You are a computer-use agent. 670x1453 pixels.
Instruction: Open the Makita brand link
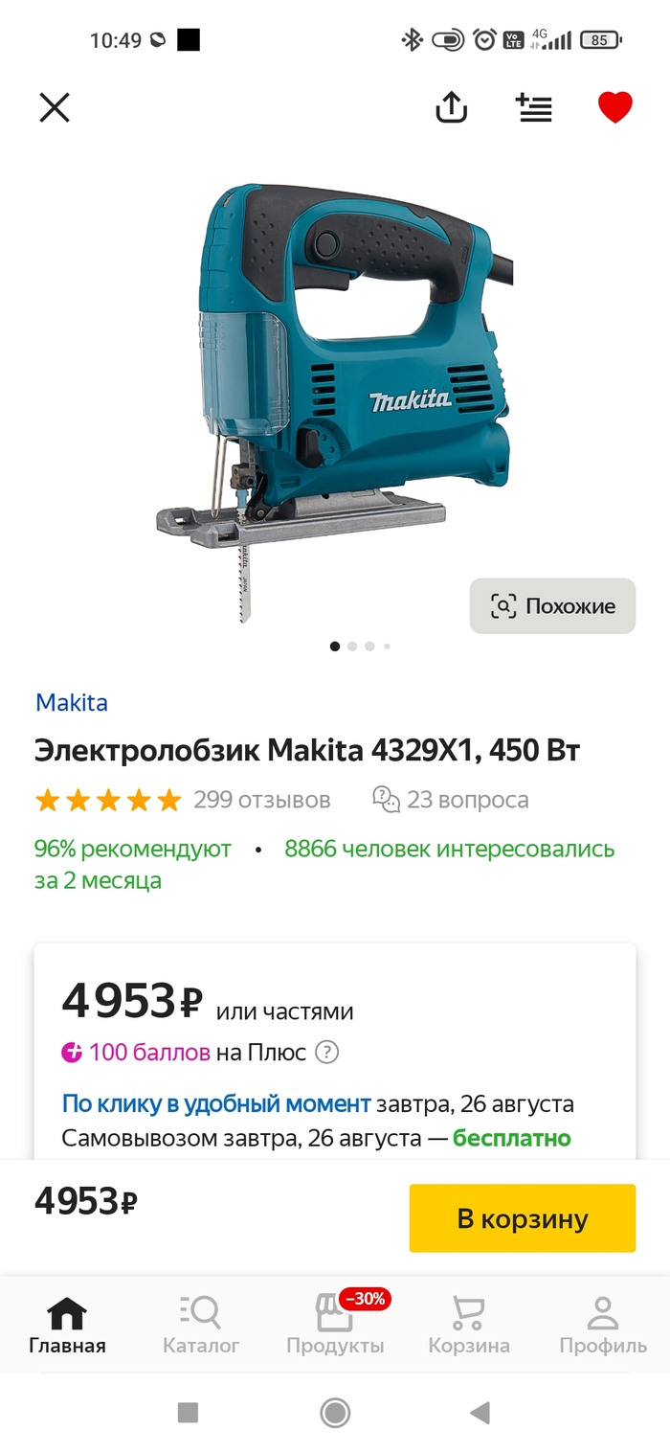pos(72,702)
